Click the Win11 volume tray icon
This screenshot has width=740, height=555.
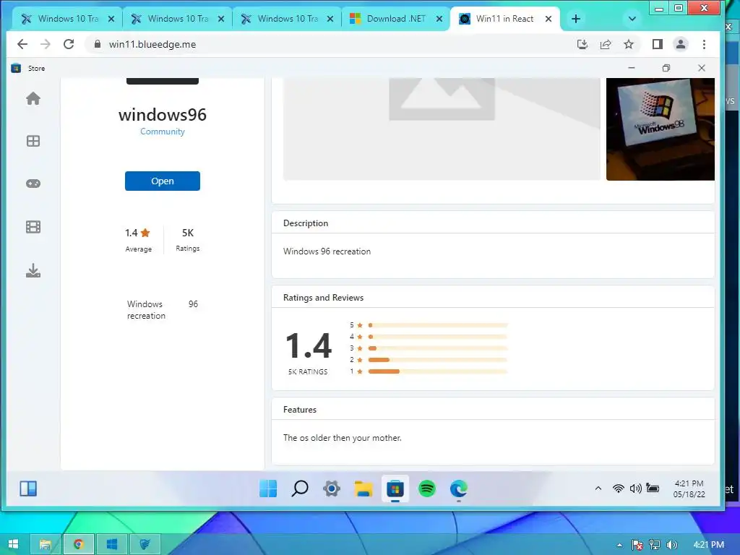[x=635, y=489]
